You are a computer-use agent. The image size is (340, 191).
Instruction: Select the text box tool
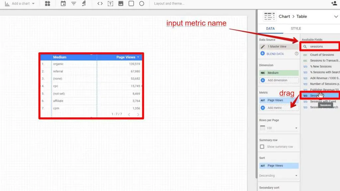[x=111, y=4]
